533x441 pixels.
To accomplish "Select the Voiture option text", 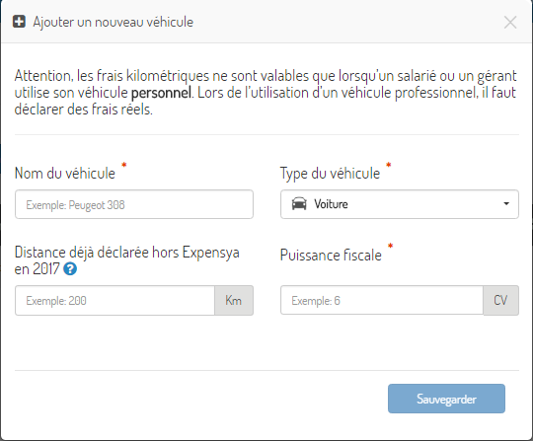I will 331,204.
